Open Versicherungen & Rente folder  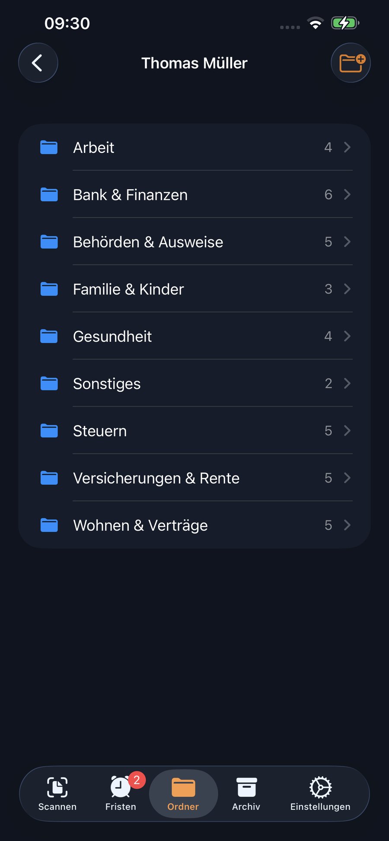pos(194,478)
